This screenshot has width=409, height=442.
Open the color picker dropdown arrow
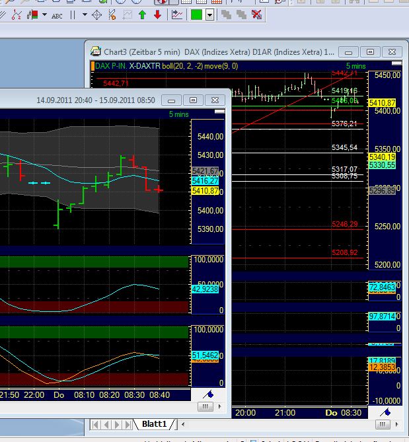pos(209,15)
